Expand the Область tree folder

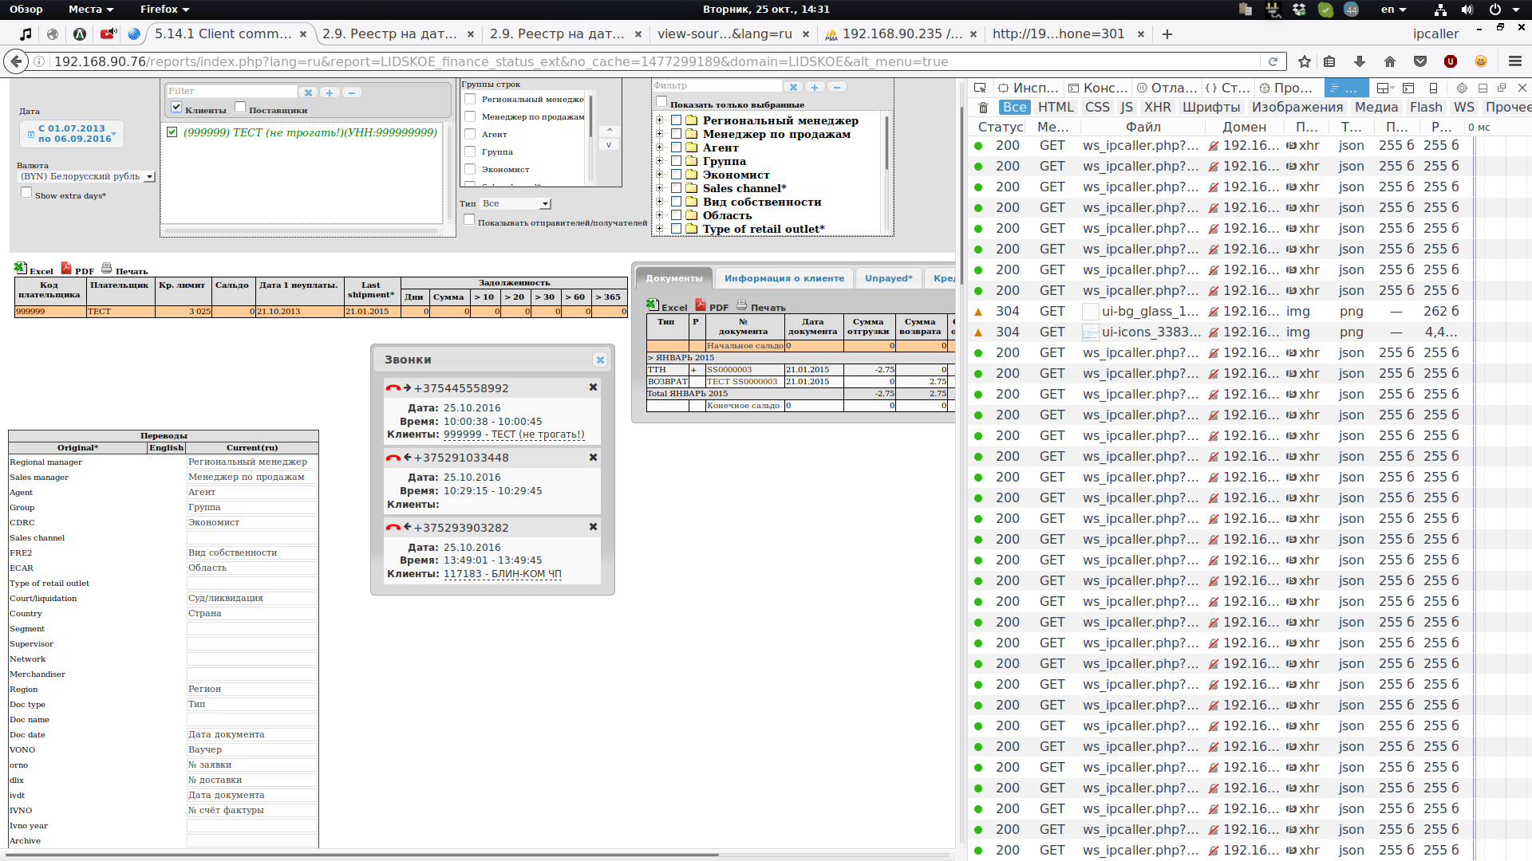[660, 215]
